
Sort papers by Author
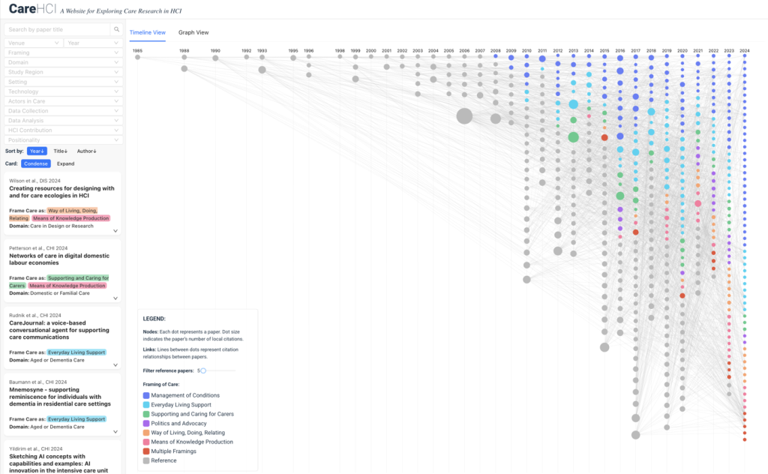87,151
